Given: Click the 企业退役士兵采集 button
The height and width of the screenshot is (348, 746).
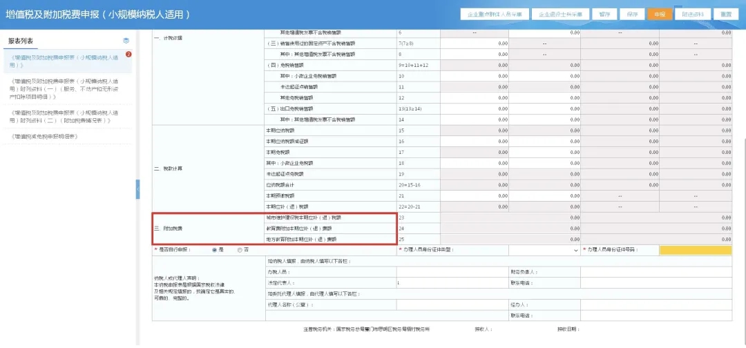Looking at the screenshot, I should click(560, 14).
